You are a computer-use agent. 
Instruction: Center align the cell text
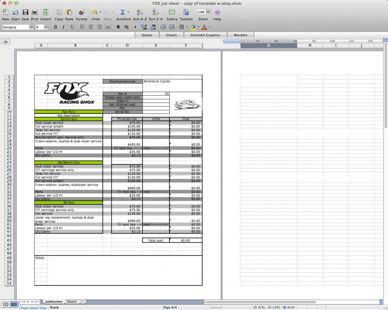[91, 27]
